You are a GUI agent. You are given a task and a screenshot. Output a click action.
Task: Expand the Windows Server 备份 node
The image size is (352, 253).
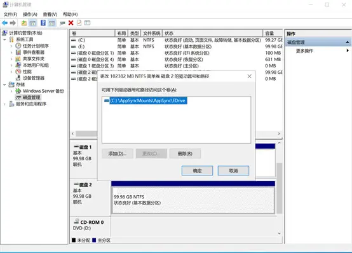point(11,92)
